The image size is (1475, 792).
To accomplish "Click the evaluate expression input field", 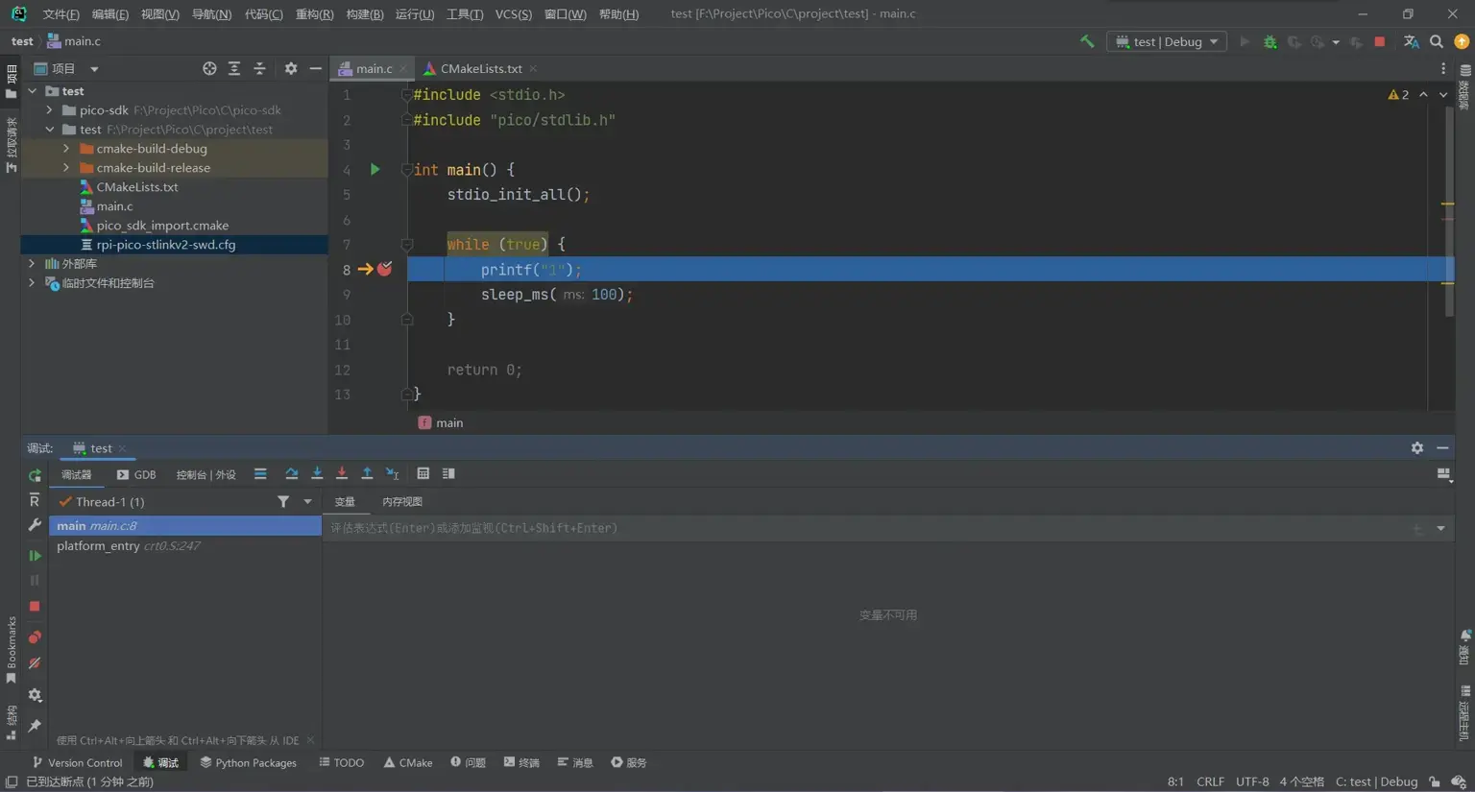I will (x=864, y=528).
